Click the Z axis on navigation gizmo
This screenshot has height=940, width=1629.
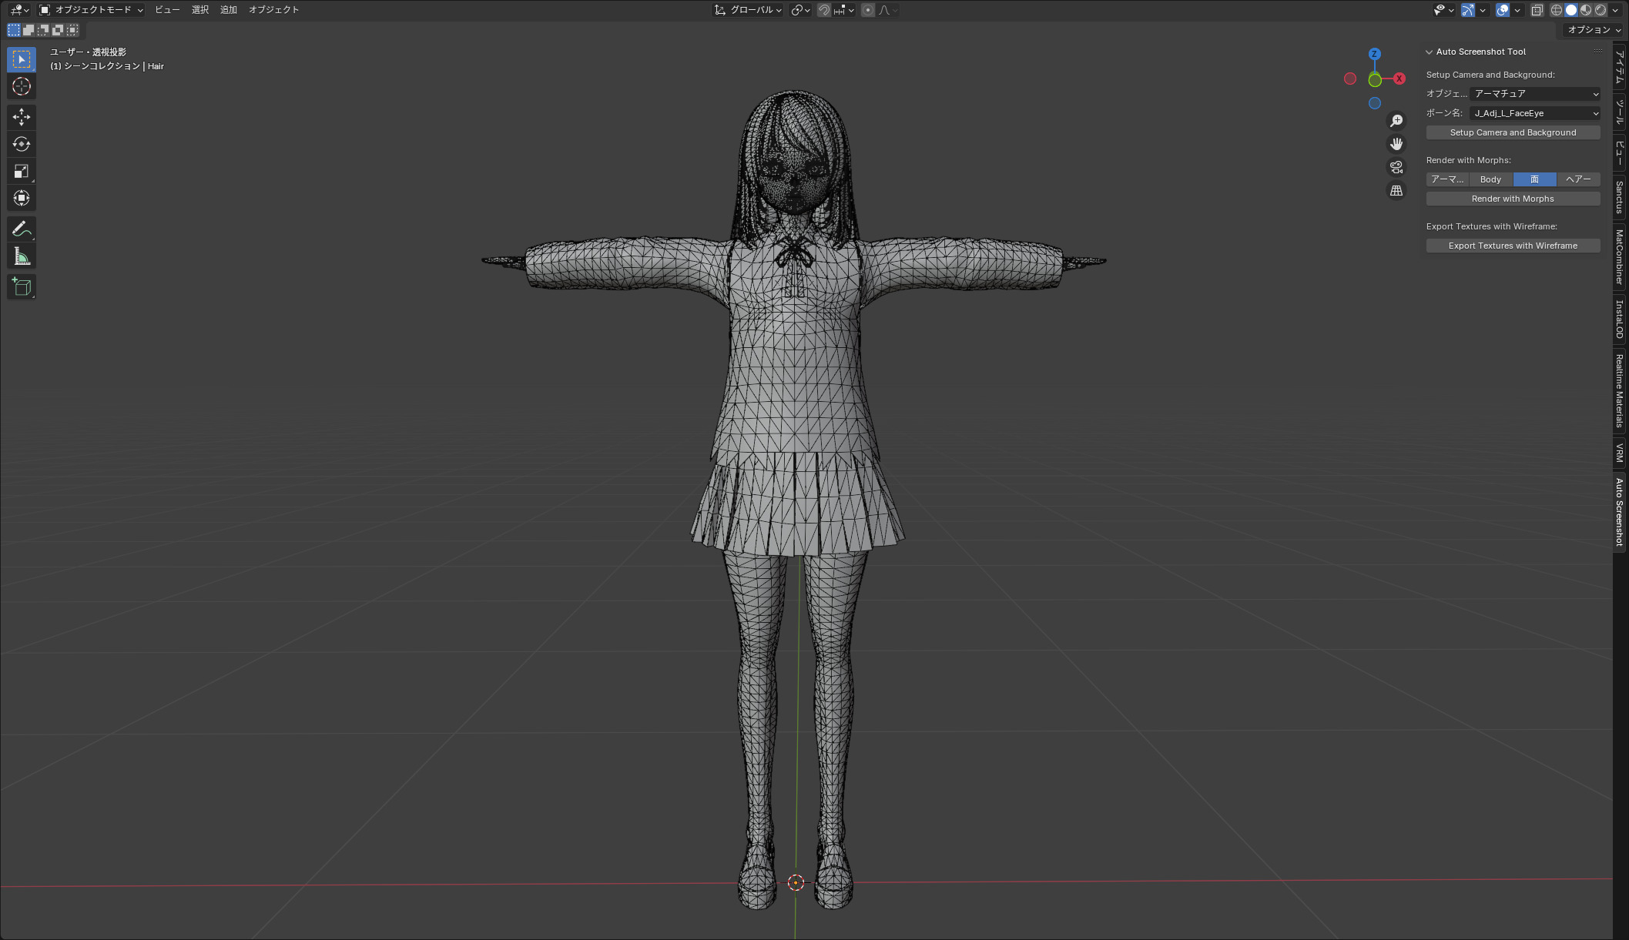(1375, 54)
